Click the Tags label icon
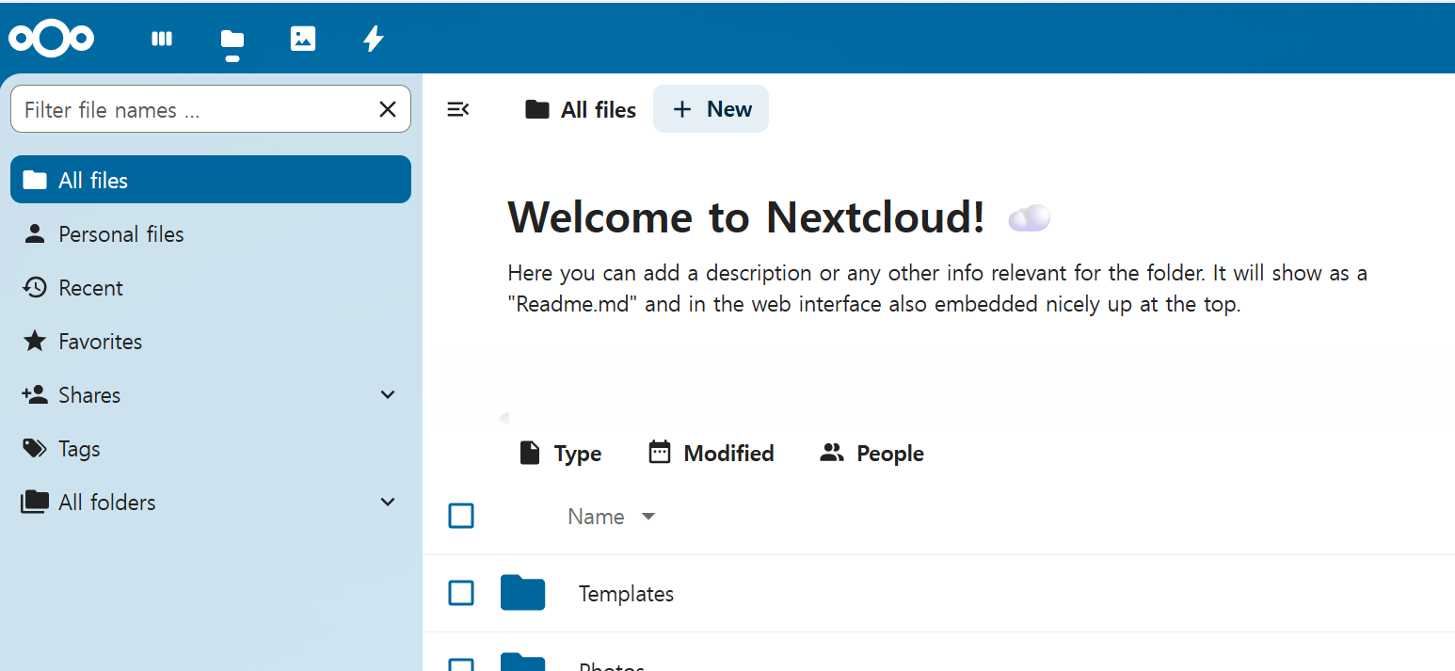Viewport: 1455px width, 671px height. 35,448
